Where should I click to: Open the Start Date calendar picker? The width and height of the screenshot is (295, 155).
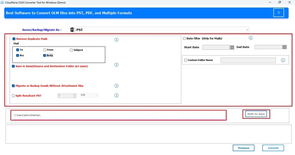click(232, 47)
